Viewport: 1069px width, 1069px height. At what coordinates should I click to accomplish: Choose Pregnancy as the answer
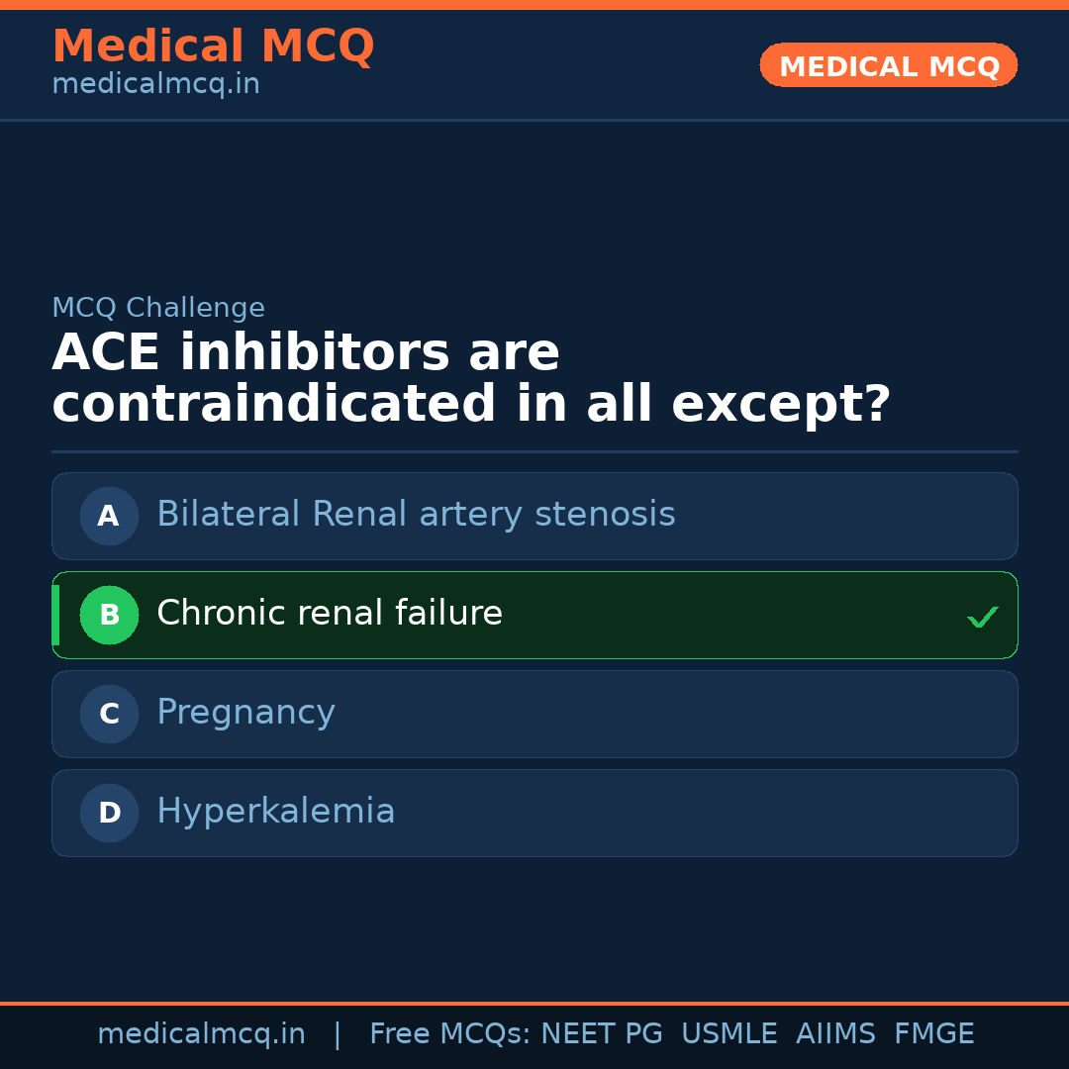245,713
